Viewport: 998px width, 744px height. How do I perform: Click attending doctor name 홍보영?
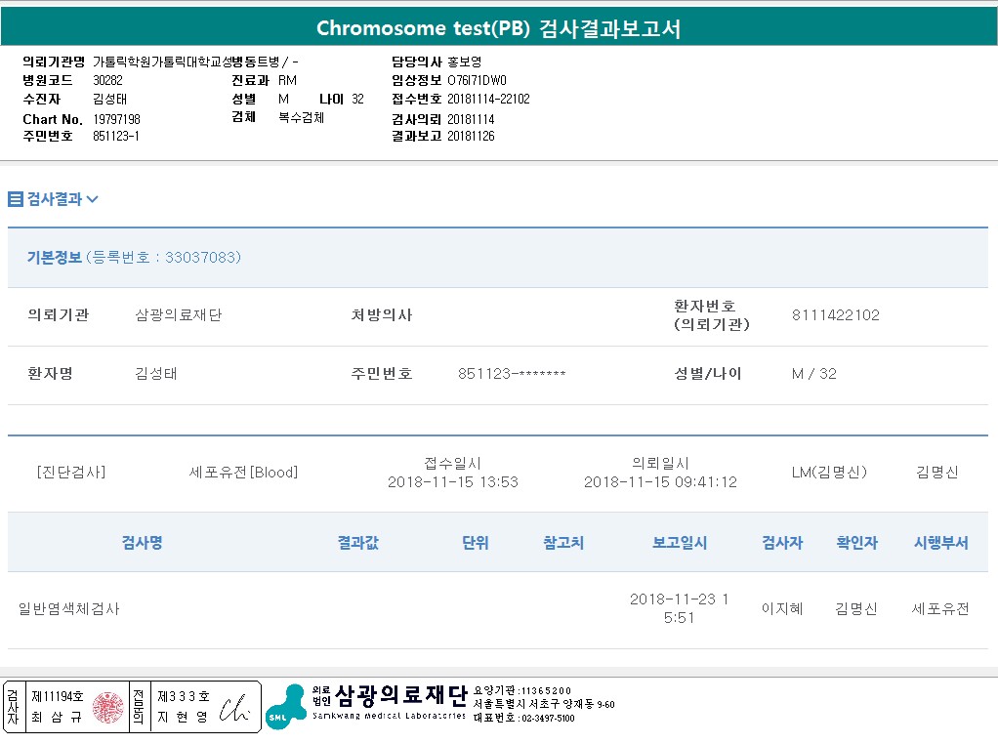[x=465, y=62]
